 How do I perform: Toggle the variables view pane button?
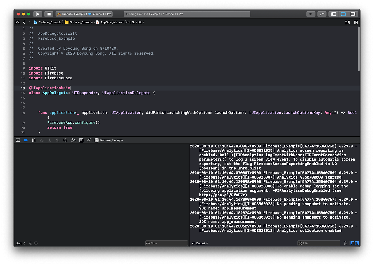tap(352, 243)
